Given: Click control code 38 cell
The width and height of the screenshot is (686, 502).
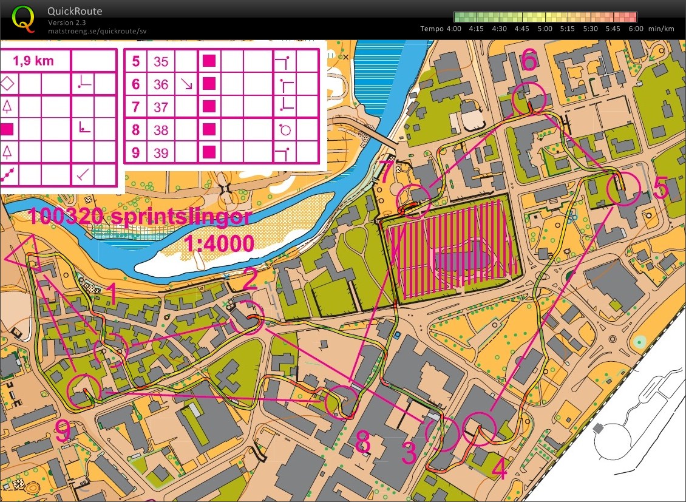Looking at the screenshot, I should (x=160, y=130).
